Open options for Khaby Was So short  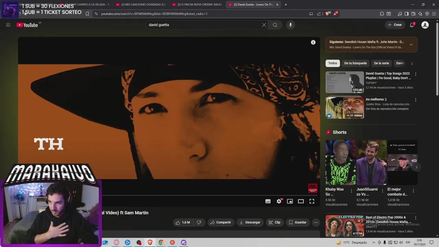[351, 191]
